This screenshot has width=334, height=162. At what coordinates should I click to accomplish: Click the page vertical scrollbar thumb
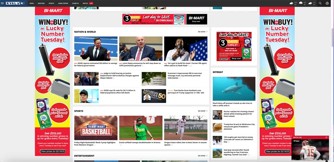332,37
